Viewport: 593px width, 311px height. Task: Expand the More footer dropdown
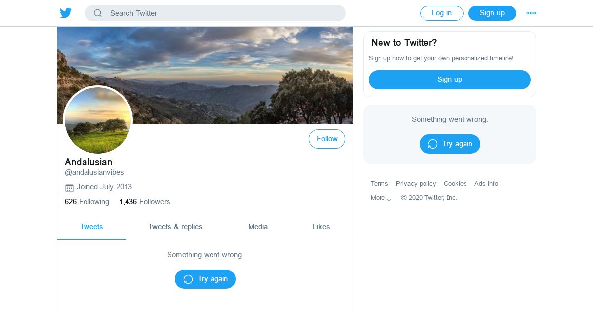coord(381,198)
